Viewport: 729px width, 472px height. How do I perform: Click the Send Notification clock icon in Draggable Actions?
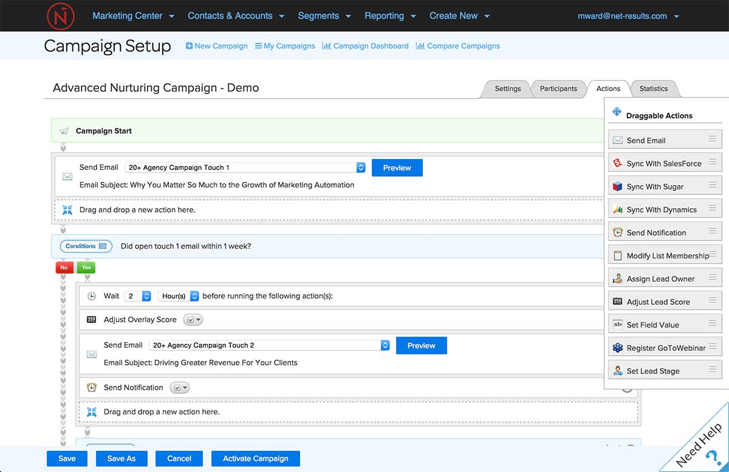pyautogui.click(x=618, y=232)
